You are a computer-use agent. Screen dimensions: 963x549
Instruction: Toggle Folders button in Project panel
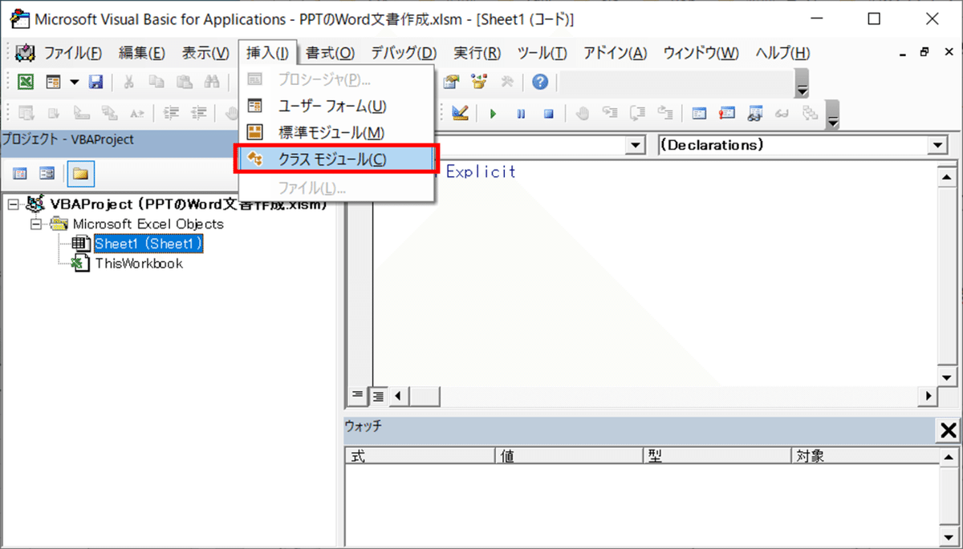pyautogui.click(x=80, y=173)
